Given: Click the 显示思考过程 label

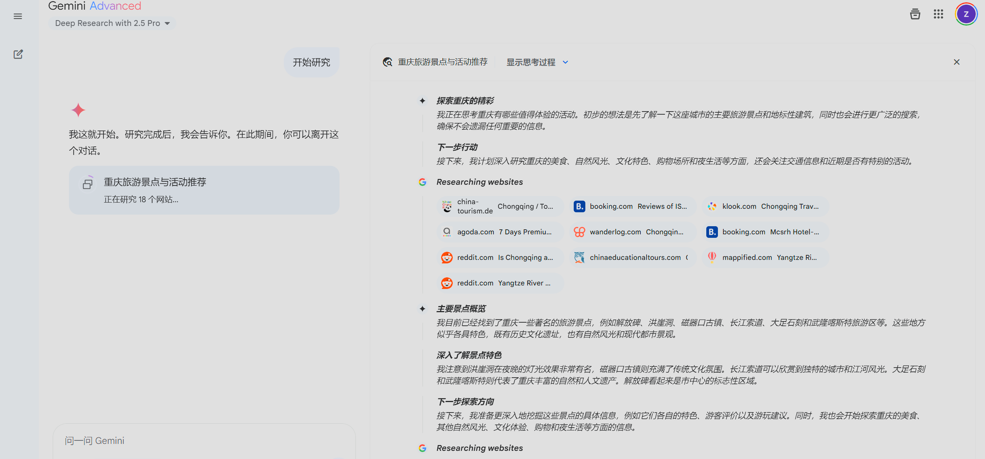Looking at the screenshot, I should pos(531,62).
